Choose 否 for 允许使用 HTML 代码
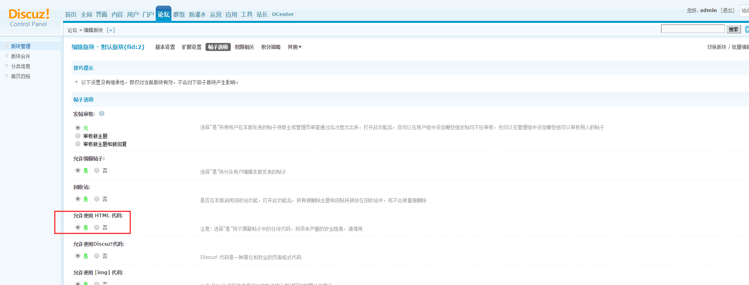The width and height of the screenshot is (749, 285). click(x=97, y=227)
